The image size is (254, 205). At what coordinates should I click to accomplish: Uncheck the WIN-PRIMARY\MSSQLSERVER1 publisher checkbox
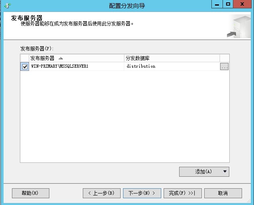25,67
